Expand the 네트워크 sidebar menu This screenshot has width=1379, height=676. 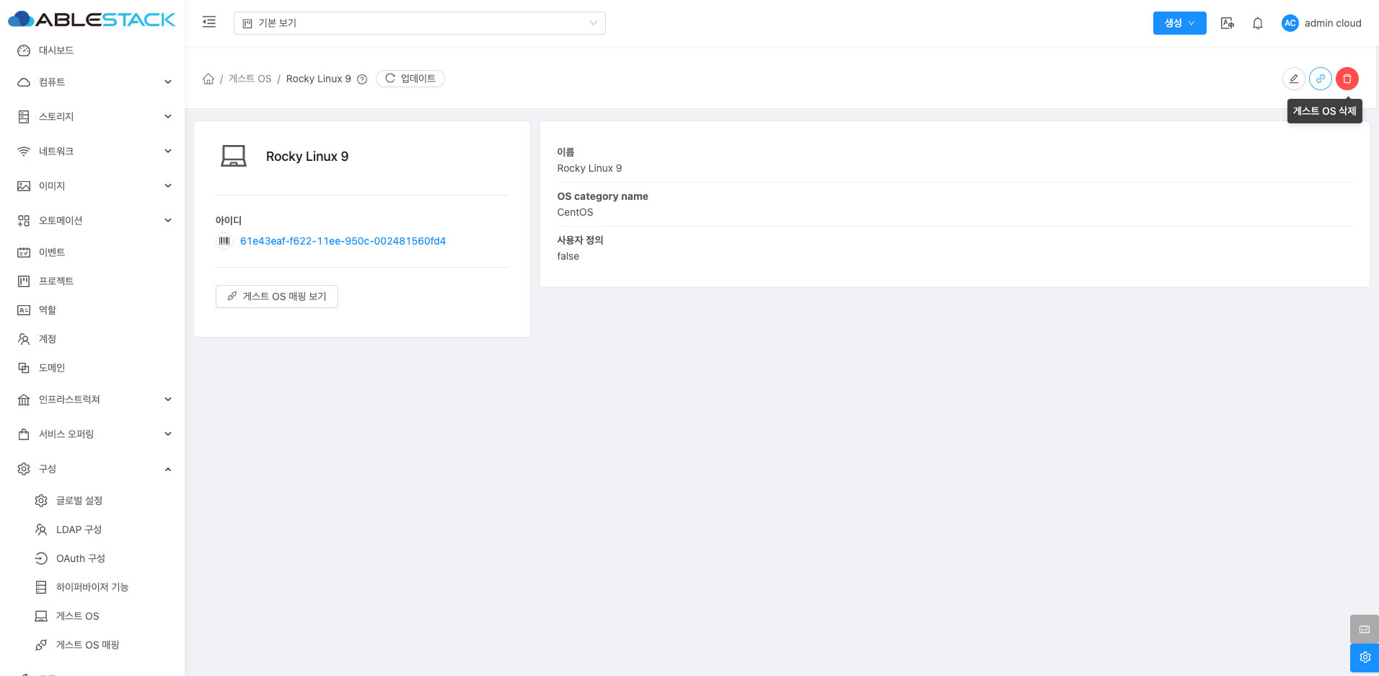pos(92,152)
